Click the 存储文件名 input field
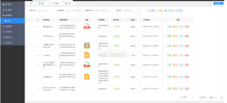The height and width of the screenshot is (103, 227). [103, 11]
